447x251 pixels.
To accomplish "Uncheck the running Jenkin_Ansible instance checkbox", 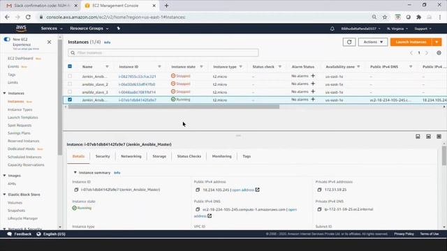I will click(70, 100).
